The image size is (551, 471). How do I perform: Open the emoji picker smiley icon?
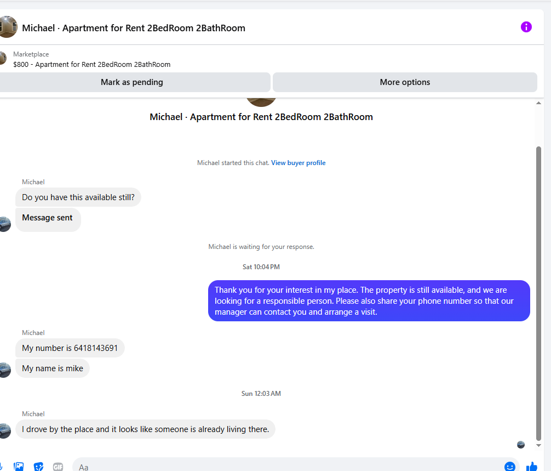(509, 467)
